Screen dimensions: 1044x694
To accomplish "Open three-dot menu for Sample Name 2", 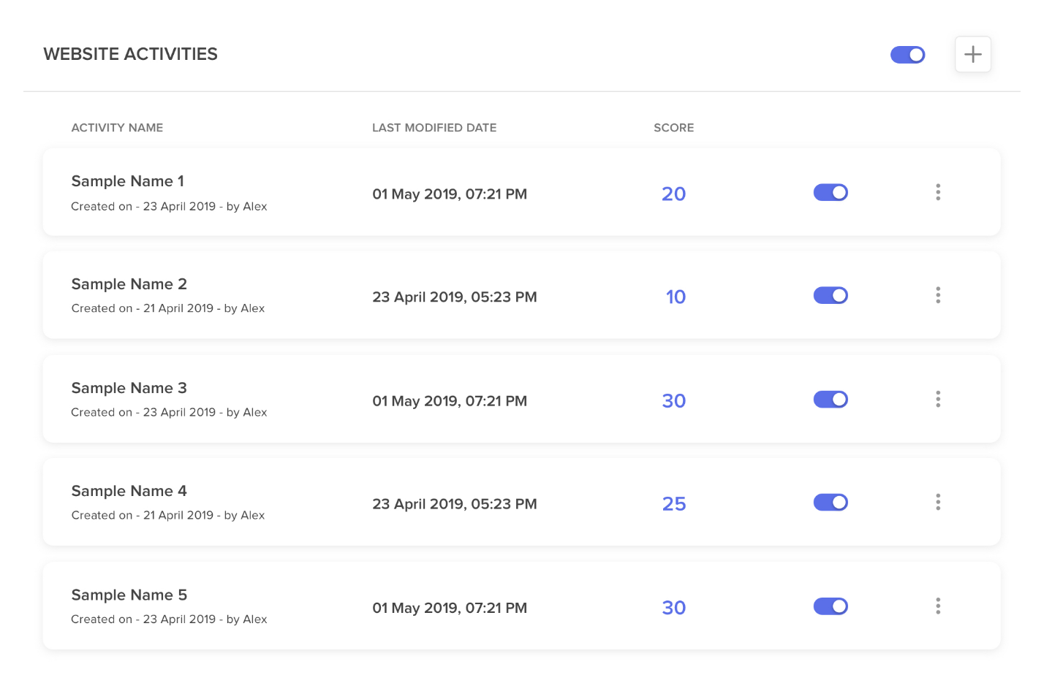I will coord(938,295).
